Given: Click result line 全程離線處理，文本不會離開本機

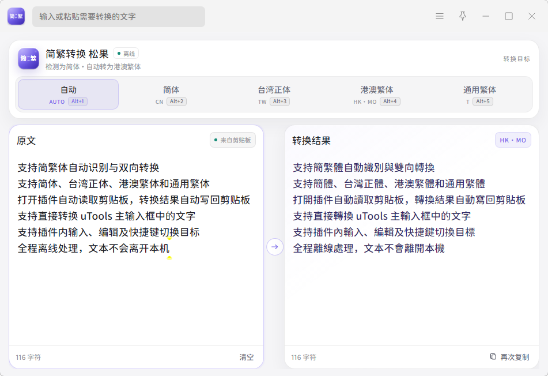Looking at the screenshot, I should 369,249.
